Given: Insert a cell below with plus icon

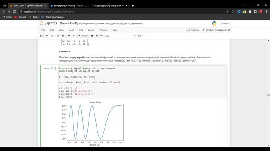Looking at the screenshot, I should (47, 36).
